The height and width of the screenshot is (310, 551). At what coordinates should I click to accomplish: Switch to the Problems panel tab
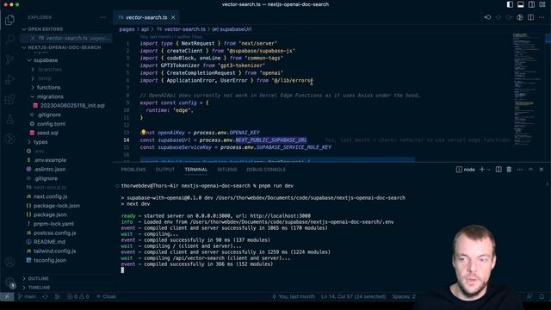pos(133,170)
